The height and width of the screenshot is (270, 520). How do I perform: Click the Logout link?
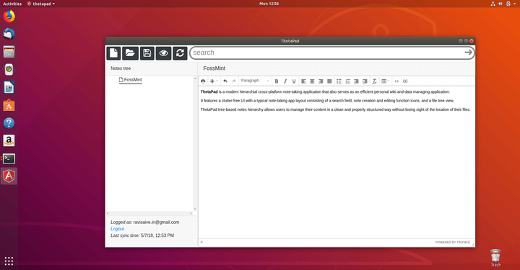pyautogui.click(x=118, y=229)
